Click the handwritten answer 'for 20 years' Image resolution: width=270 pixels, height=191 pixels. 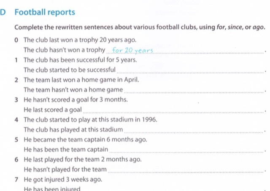click(x=132, y=51)
